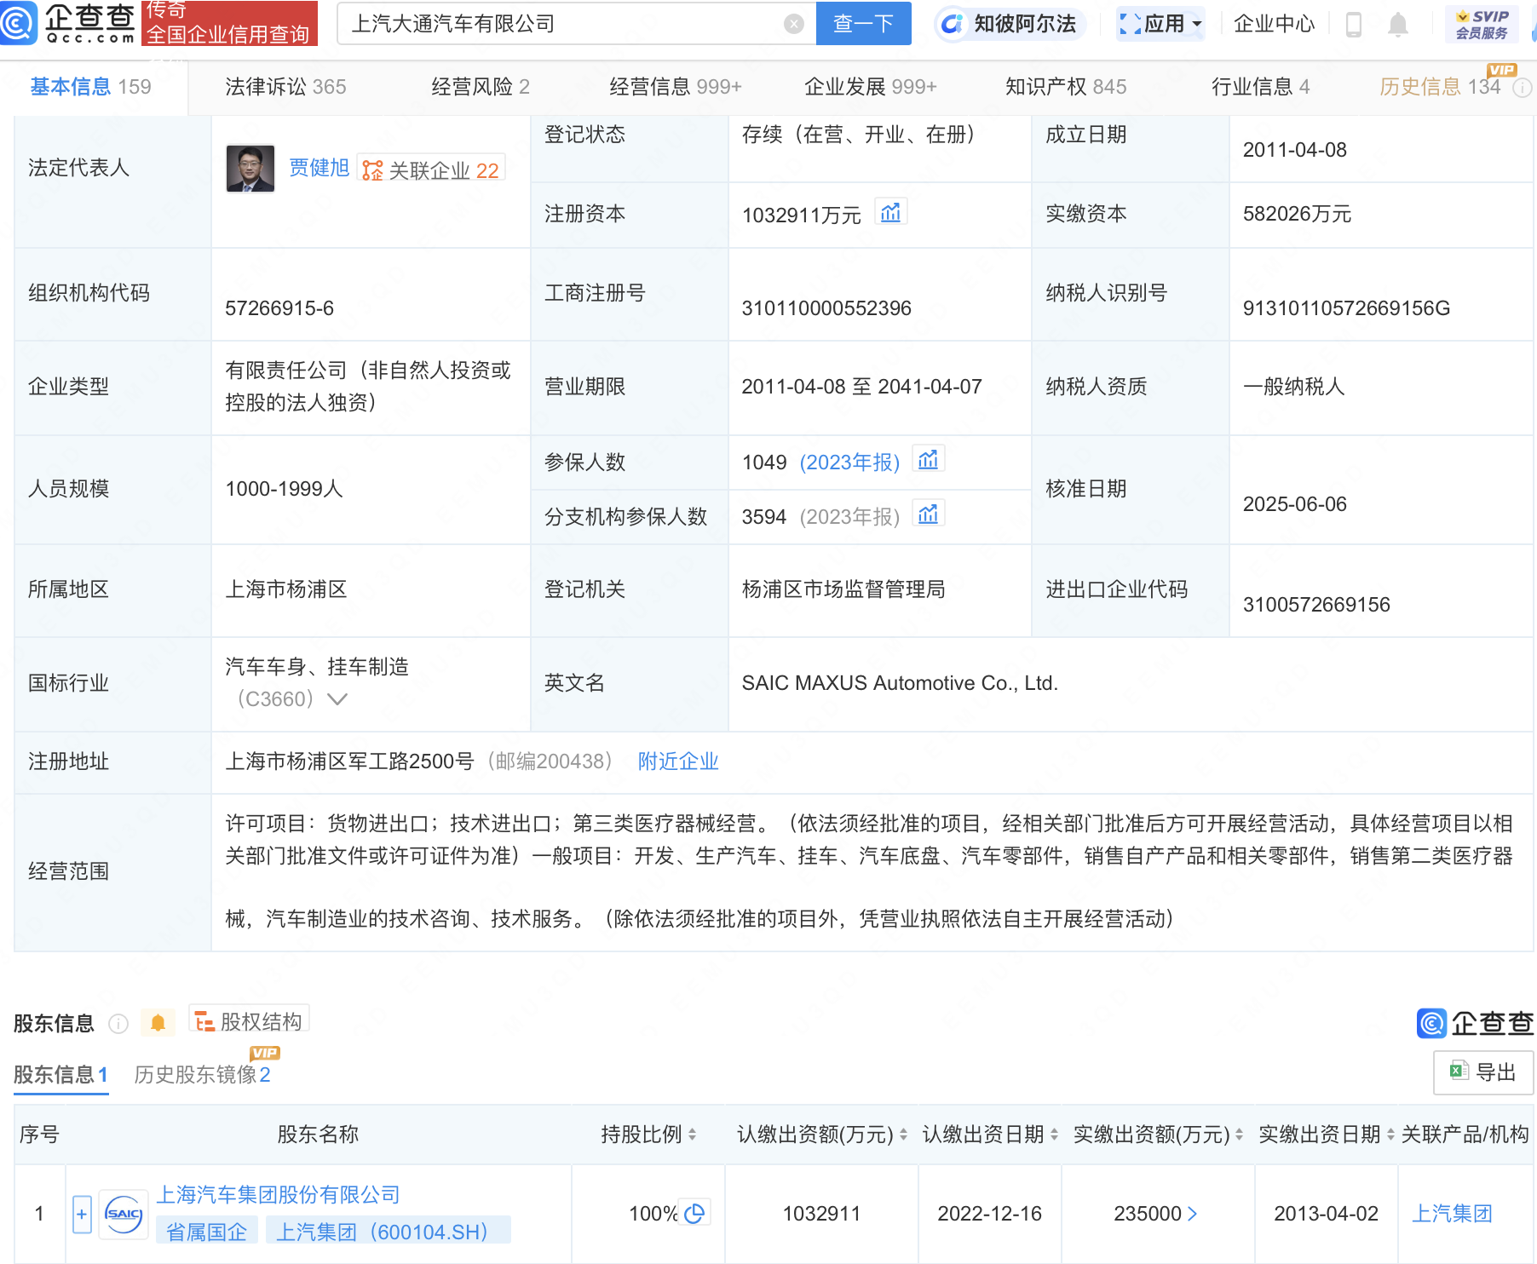Viewport: 1537px width, 1264px height.
Task: Select registration number 310110000552396
Action: (826, 308)
